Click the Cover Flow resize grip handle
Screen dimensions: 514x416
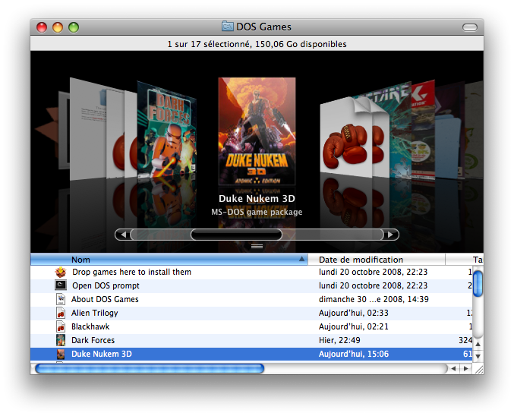pos(257,246)
